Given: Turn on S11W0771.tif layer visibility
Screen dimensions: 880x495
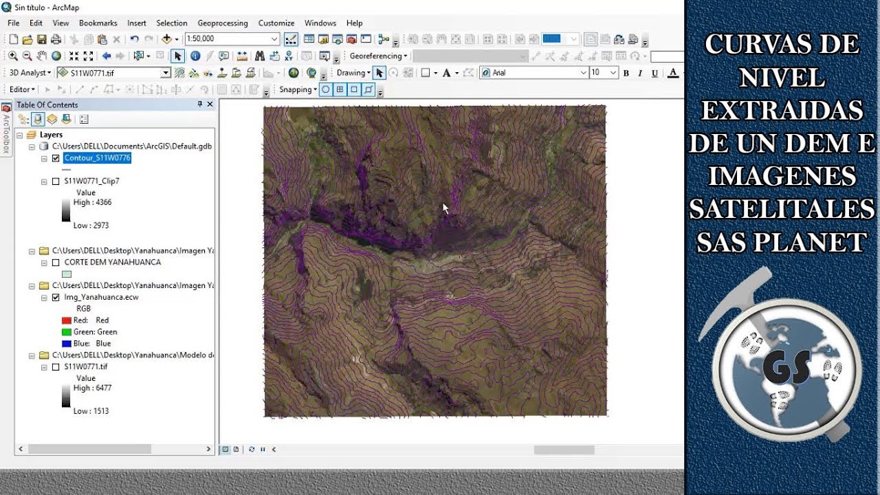Looking at the screenshot, I should [56, 367].
